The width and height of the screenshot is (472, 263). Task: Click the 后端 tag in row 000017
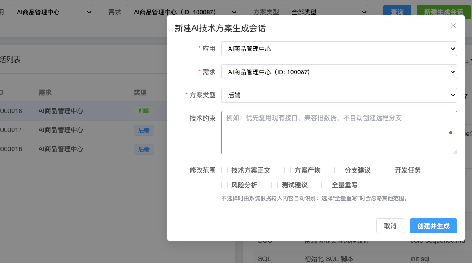144,130
